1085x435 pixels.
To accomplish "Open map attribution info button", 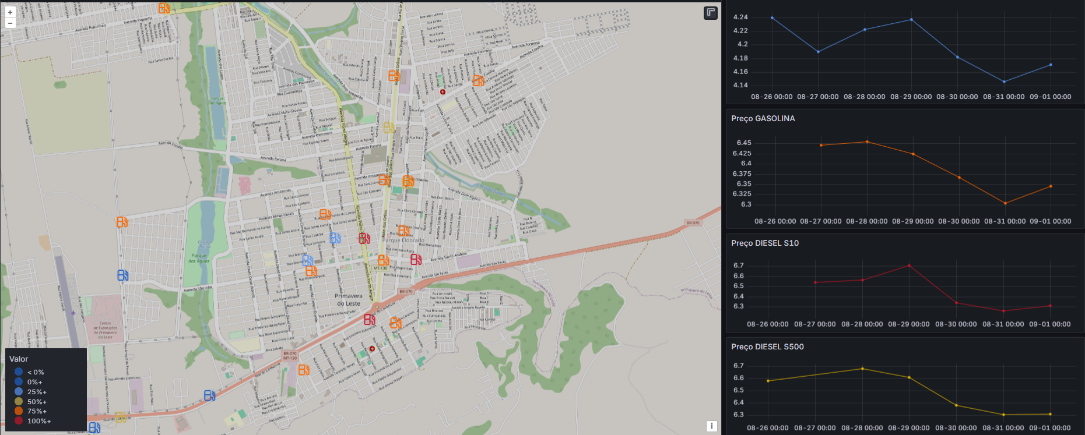I will 711,426.
